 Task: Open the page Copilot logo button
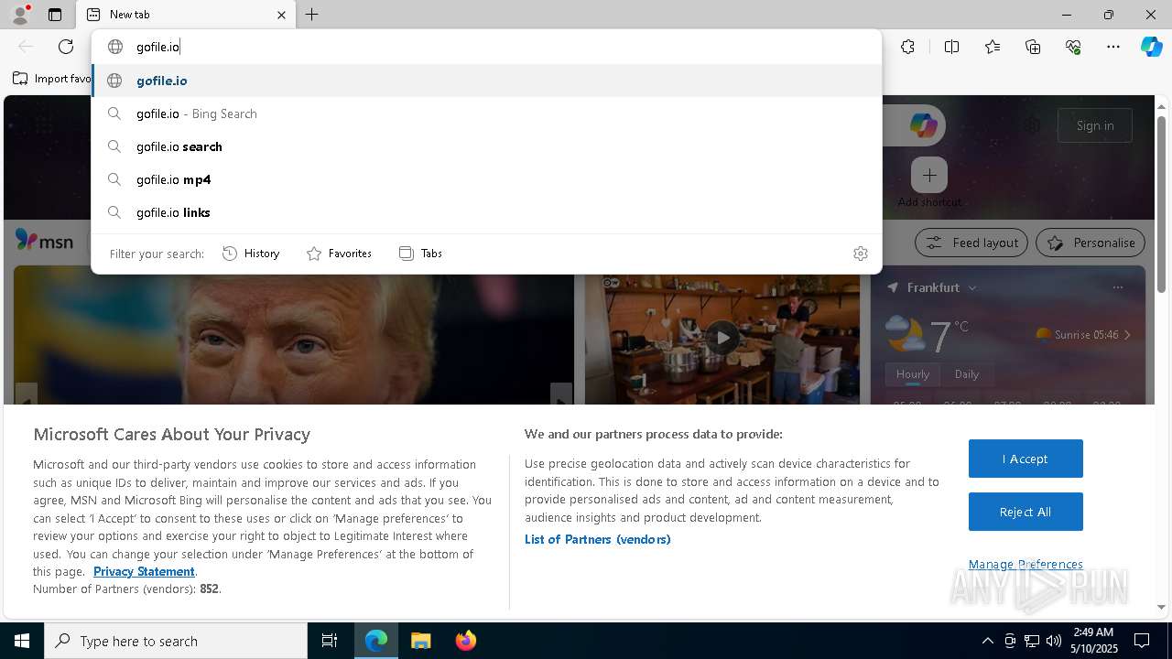(x=923, y=125)
